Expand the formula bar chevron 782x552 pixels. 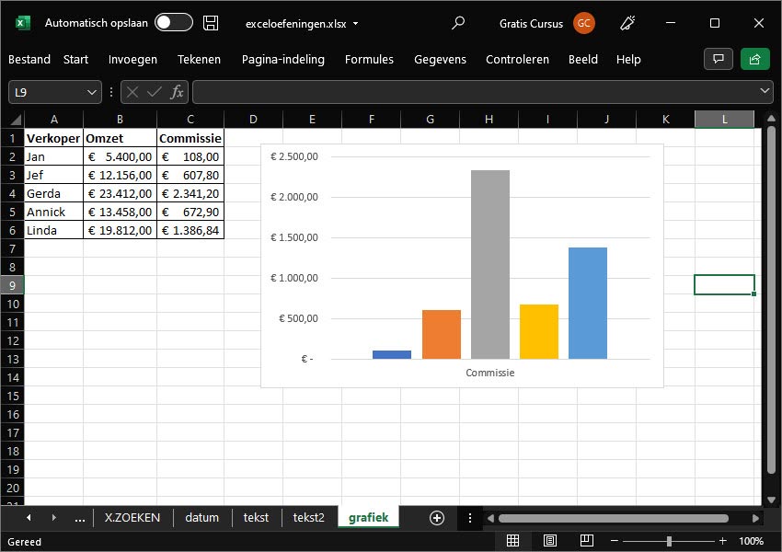[x=765, y=91]
